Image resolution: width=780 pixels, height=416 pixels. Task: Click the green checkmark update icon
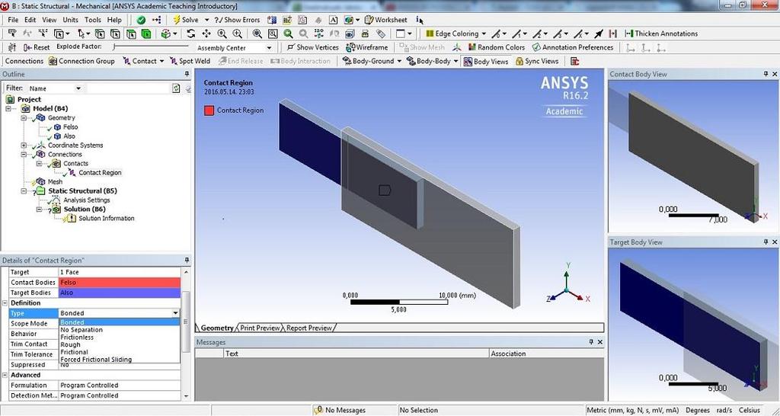pos(141,20)
